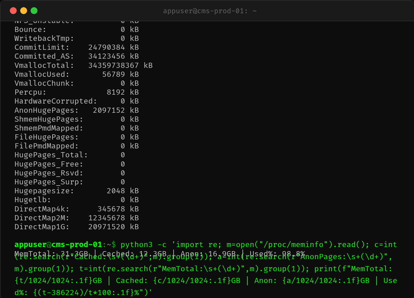Click the Hugepagesize value 2048
Screen dimensions: 414x298
(x=116, y=191)
